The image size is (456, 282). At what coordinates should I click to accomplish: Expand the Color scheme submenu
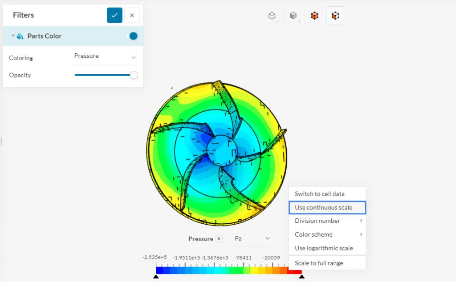tap(313, 234)
